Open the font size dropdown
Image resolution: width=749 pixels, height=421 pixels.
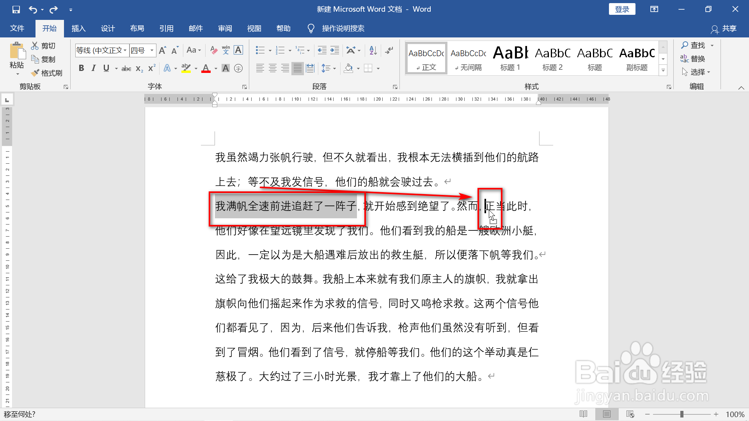(152, 50)
